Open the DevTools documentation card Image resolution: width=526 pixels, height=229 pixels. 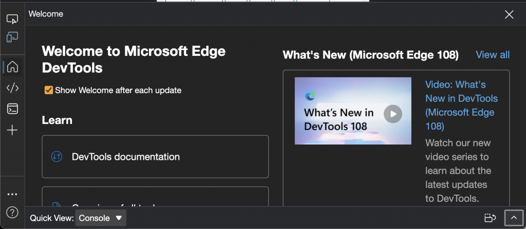click(155, 157)
